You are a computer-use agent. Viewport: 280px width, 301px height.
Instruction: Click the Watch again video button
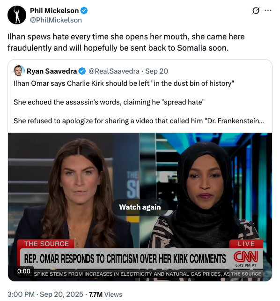(140, 207)
